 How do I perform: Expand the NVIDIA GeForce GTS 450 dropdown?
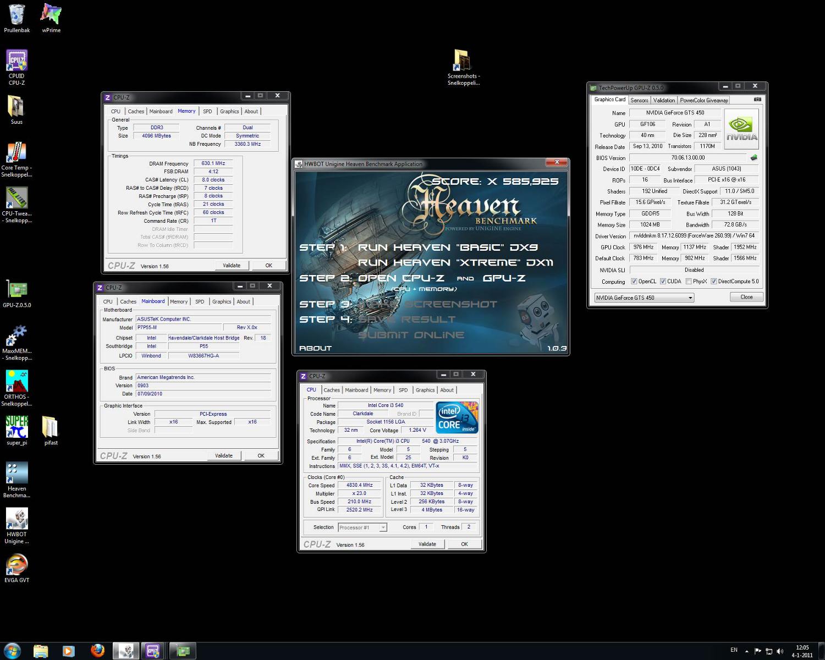(644, 298)
